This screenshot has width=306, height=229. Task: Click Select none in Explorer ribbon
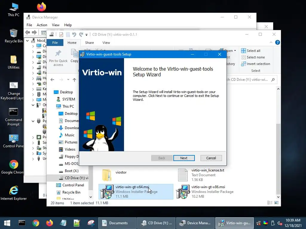(x=253, y=57)
